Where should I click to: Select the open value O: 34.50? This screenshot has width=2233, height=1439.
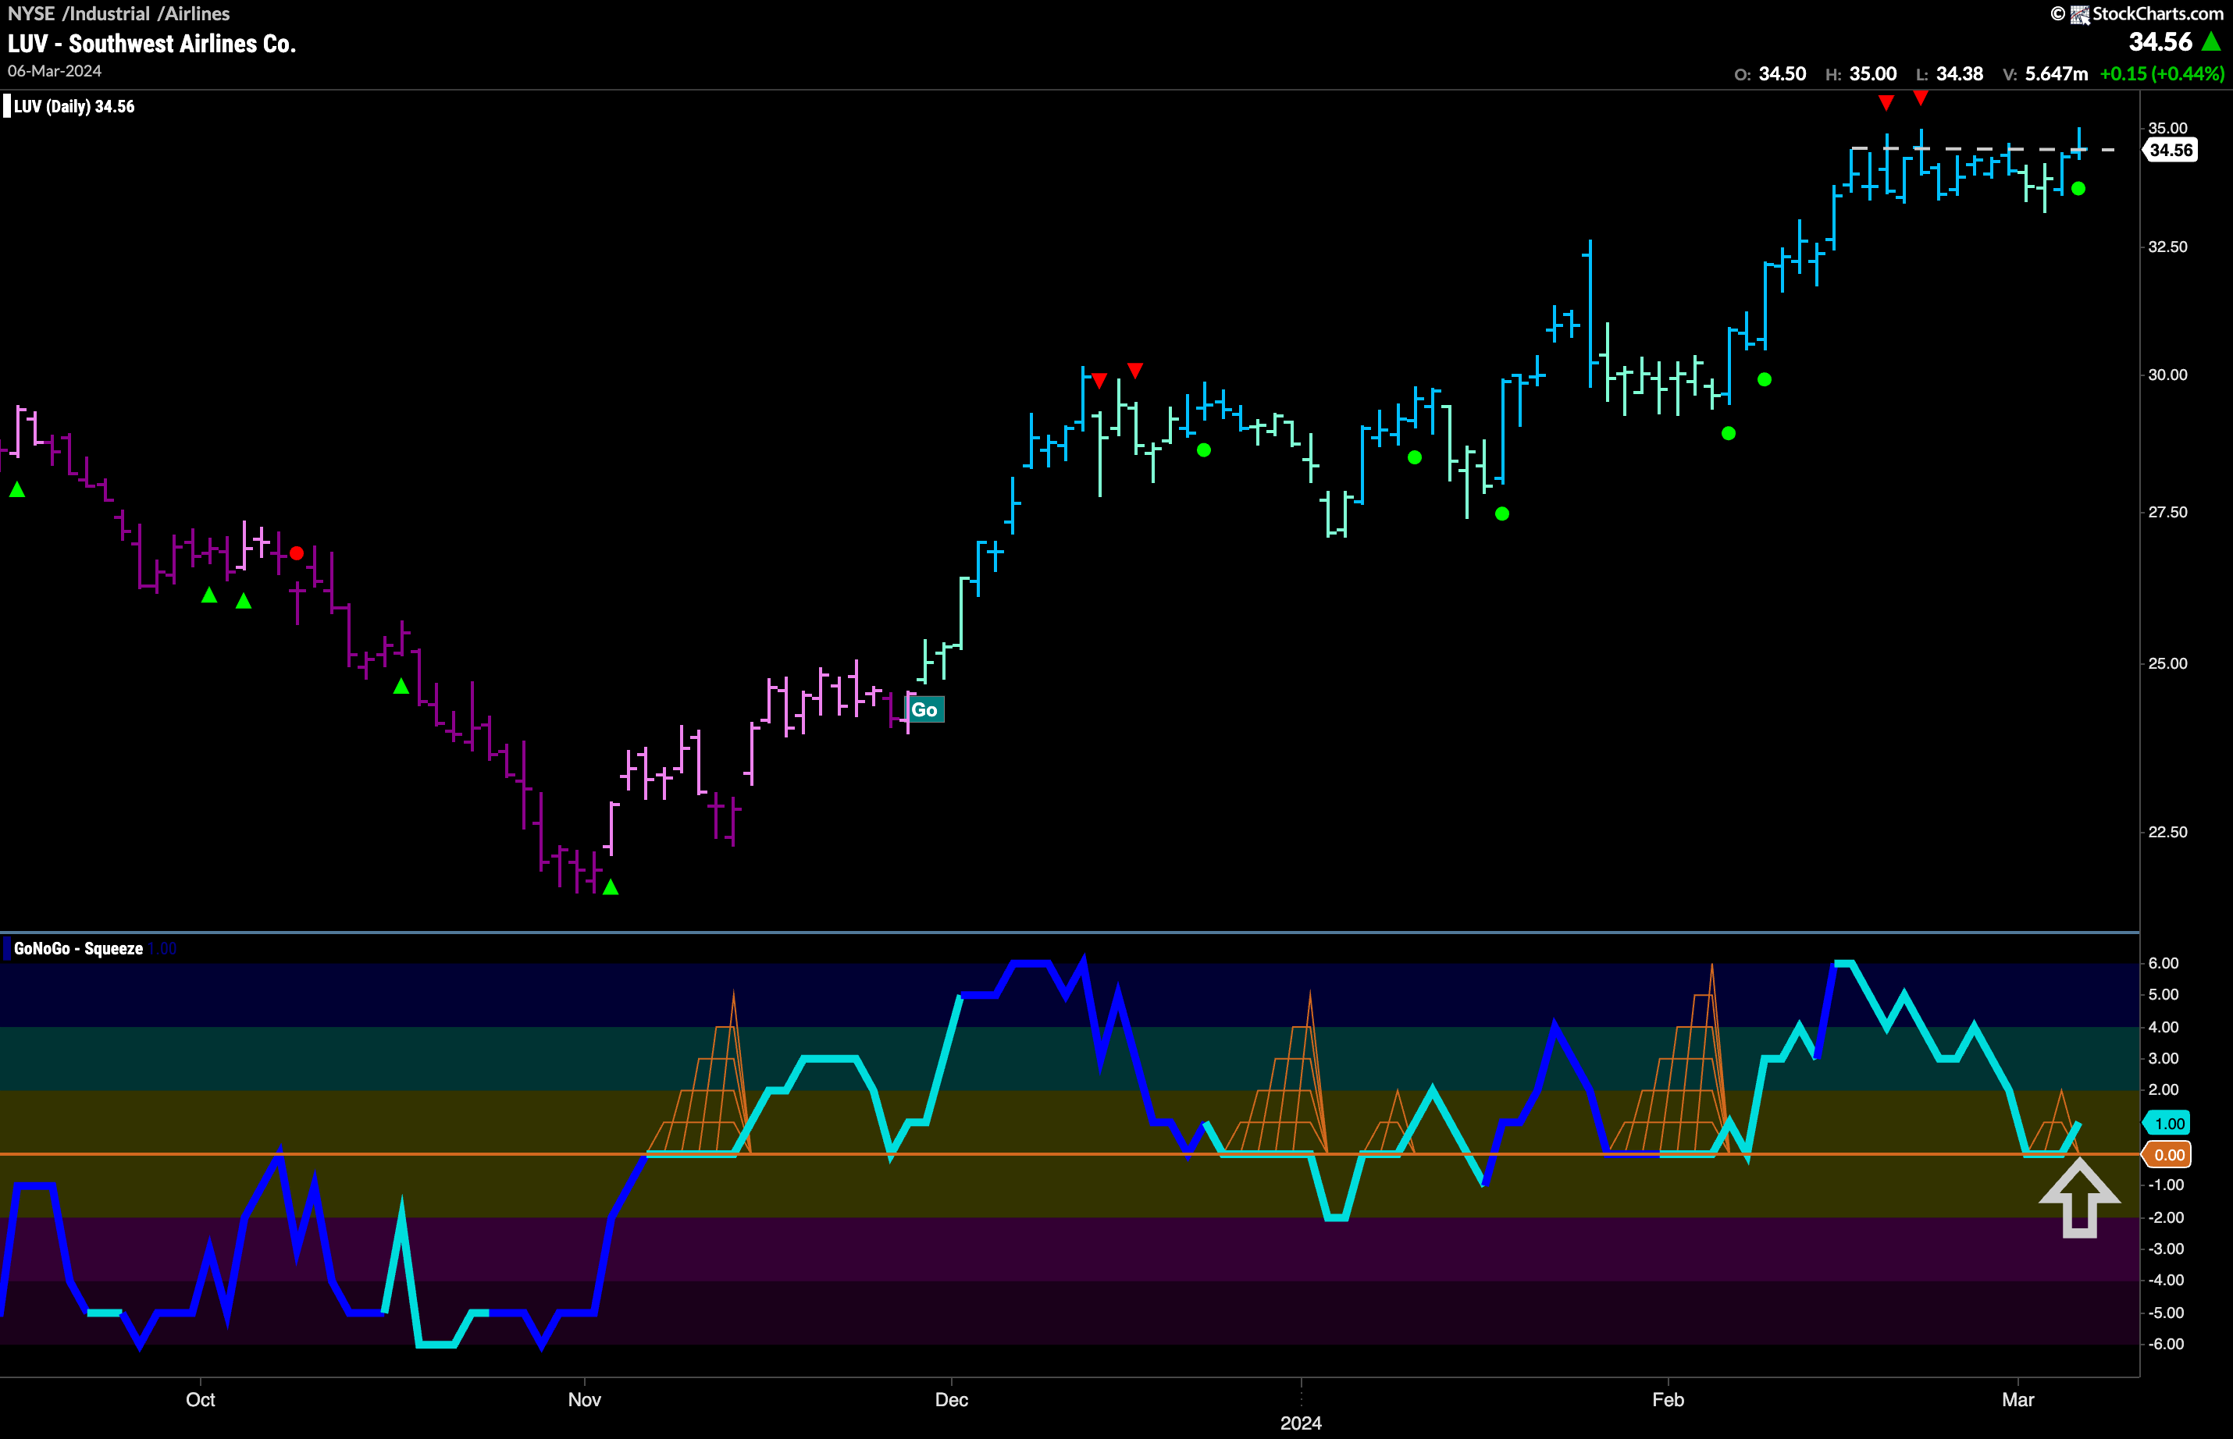click(1770, 74)
